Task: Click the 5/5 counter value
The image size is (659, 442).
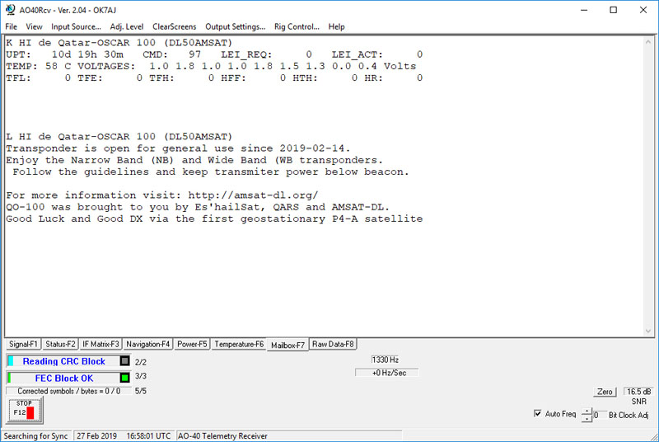Action: [141, 391]
